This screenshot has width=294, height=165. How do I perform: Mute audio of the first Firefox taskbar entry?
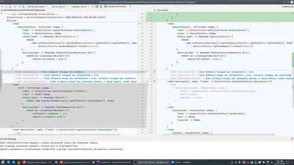click(56, 162)
